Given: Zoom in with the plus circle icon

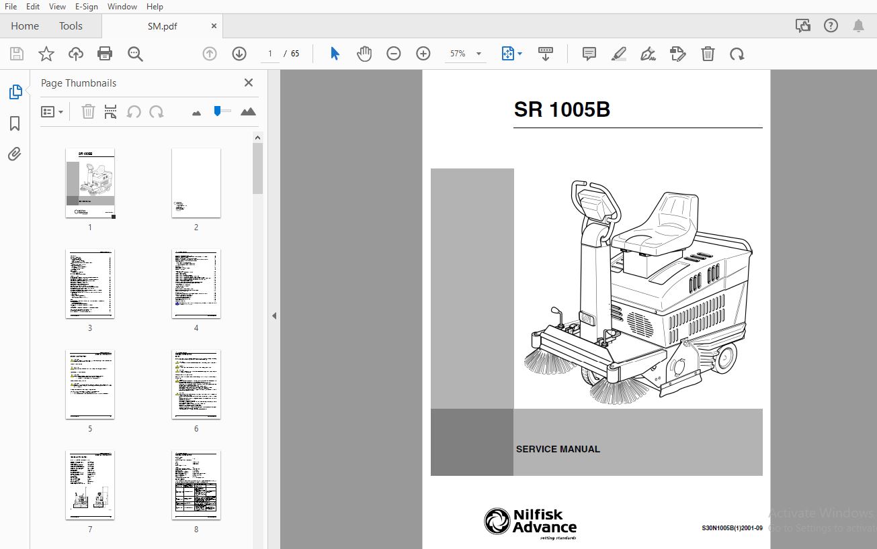Looking at the screenshot, I should point(423,54).
